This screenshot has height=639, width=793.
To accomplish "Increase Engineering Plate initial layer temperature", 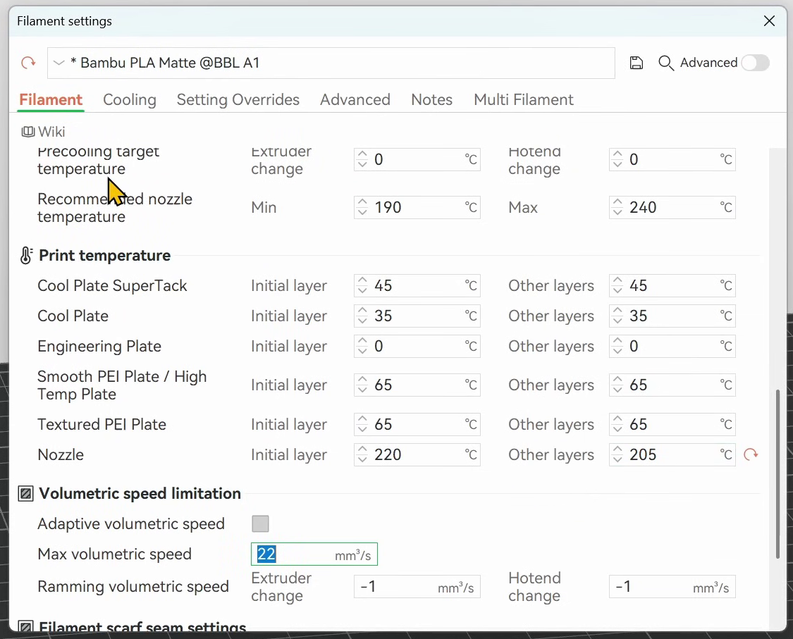I will [x=362, y=341].
